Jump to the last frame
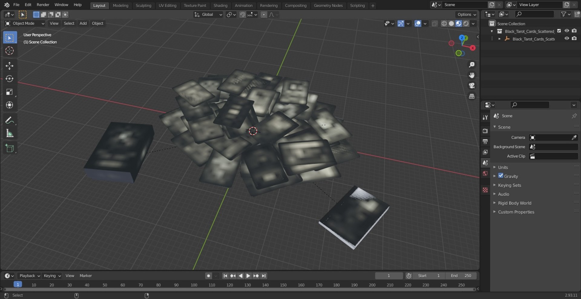 click(264, 276)
